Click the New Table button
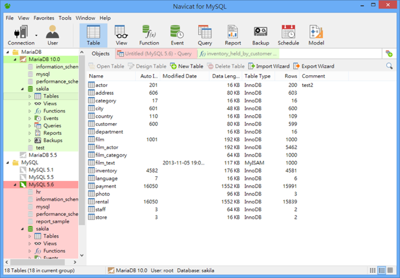The height and width of the screenshot is (278, 400). 187,66
